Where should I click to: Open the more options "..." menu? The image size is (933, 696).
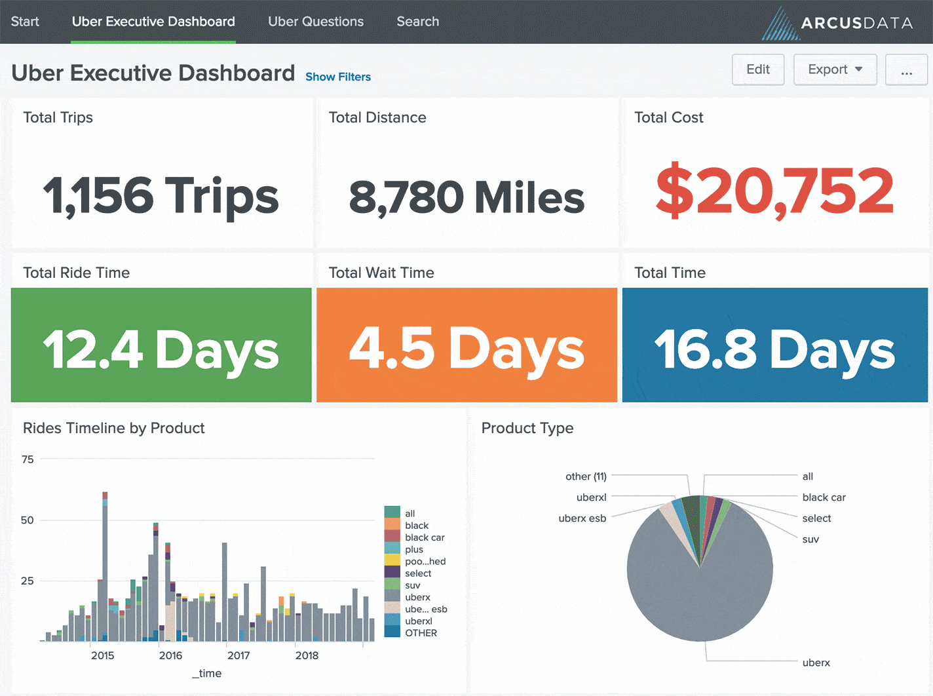(x=906, y=69)
